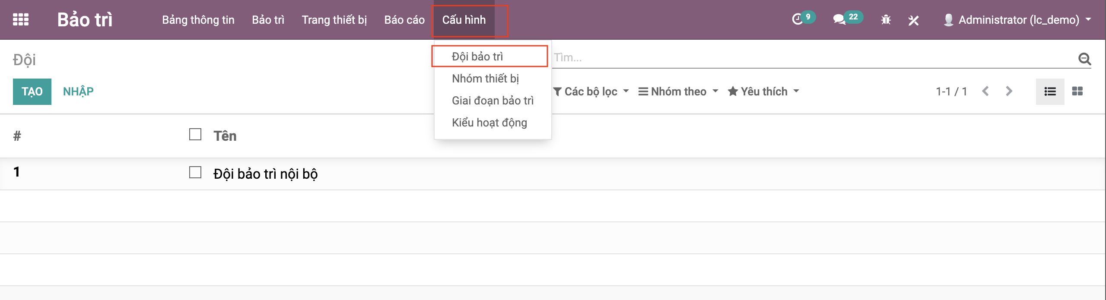This screenshot has width=1106, height=300.
Task: Switch to list view
Action: click(x=1050, y=92)
